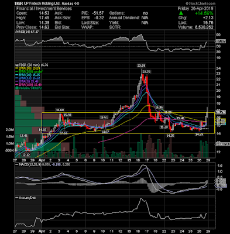The height and width of the screenshot is (234, 230).
Task: Click the 12.12 low price label
Action: 26,155
